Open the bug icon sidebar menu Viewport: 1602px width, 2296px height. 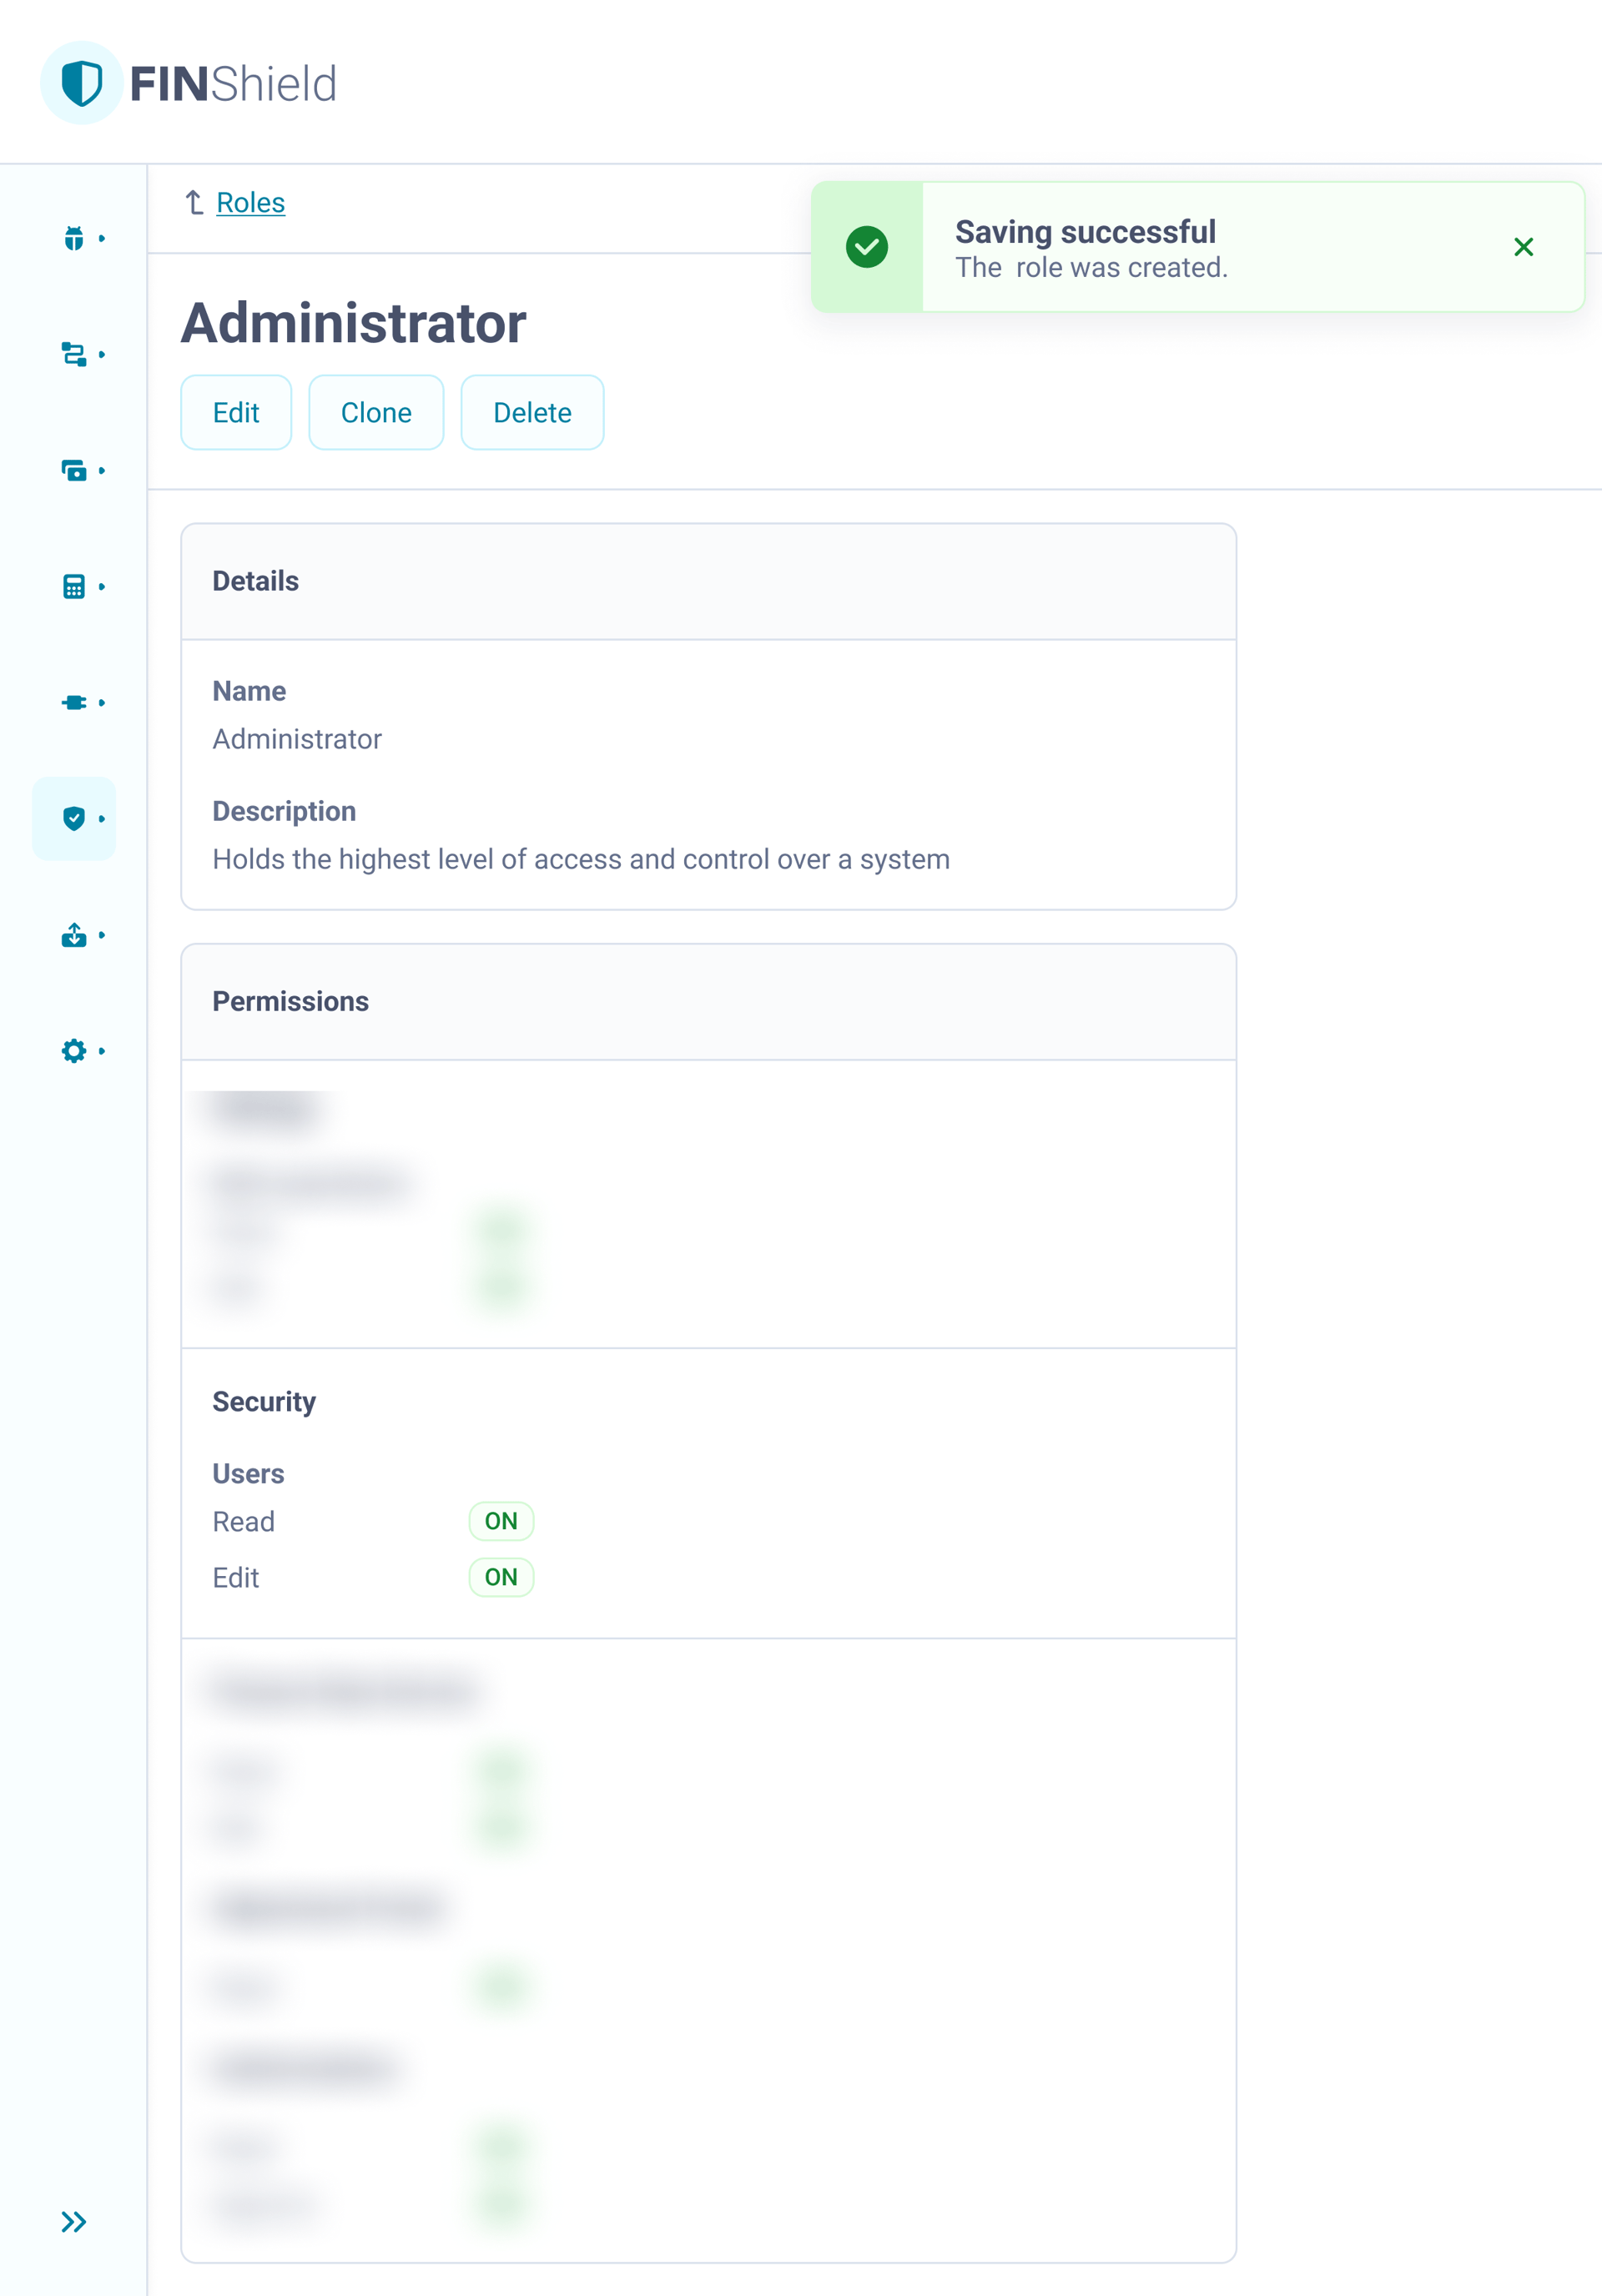pos(74,238)
